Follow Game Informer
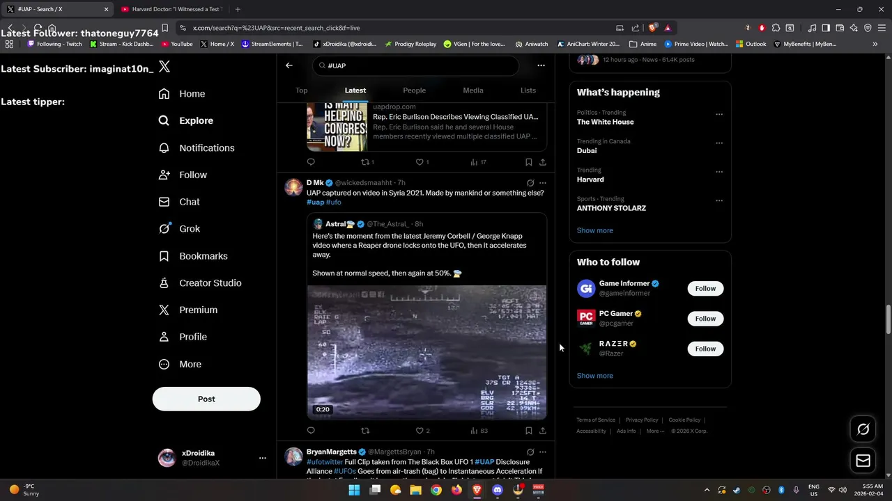Screen dimensions: 892x501 pyautogui.click(x=705, y=289)
